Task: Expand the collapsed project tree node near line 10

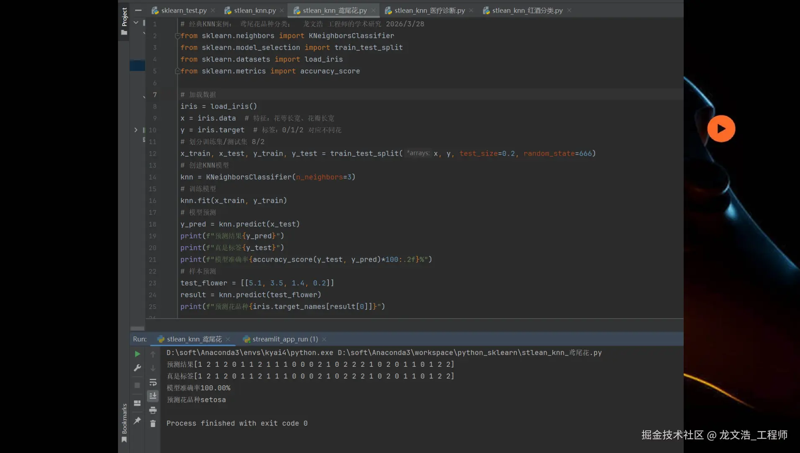Action: (136, 130)
